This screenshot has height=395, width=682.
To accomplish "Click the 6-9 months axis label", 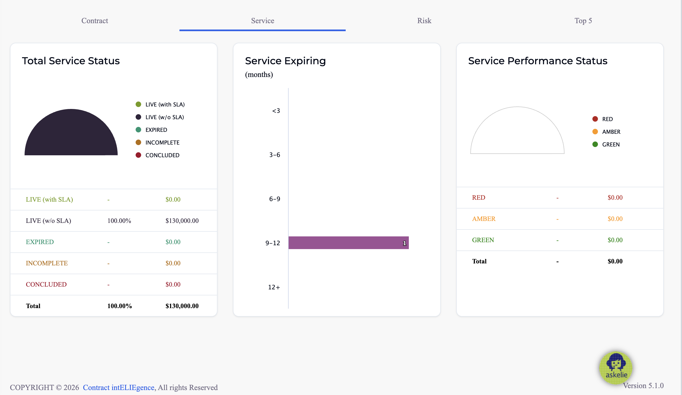I will coord(275,199).
